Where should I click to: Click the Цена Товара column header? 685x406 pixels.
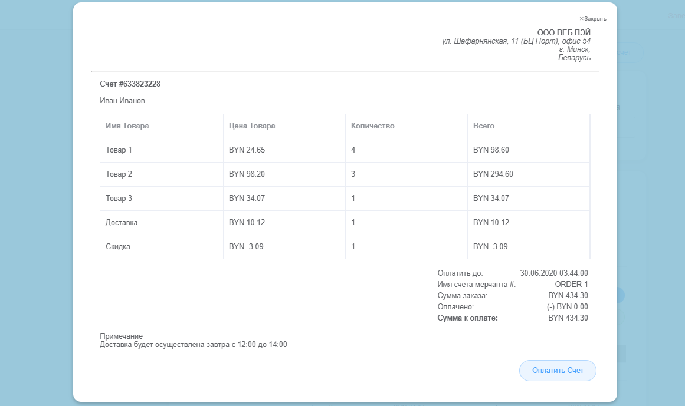click(x=252, y=126)
